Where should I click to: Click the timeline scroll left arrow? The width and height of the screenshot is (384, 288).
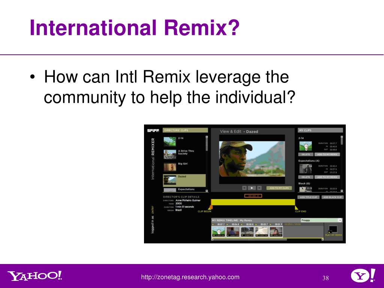pos(212,239)
